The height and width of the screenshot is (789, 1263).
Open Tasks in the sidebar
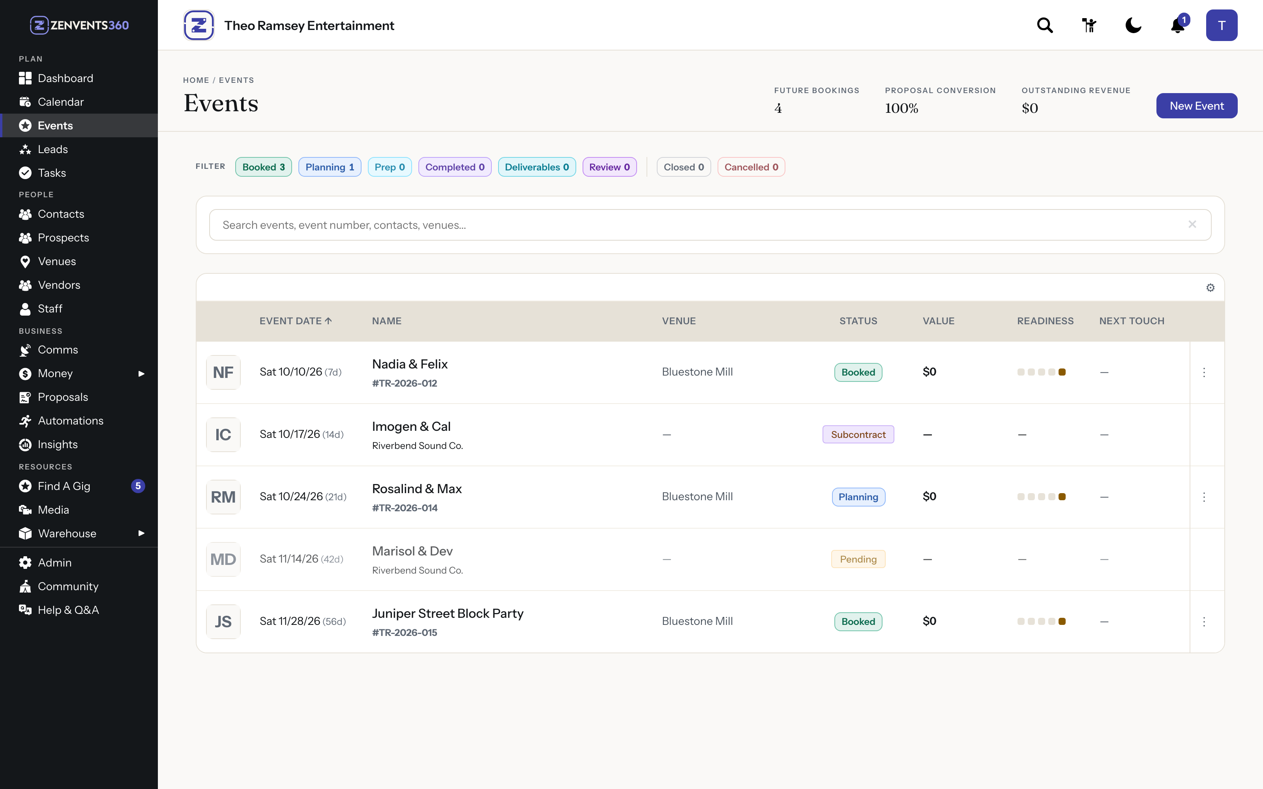(x=79, y=173)
